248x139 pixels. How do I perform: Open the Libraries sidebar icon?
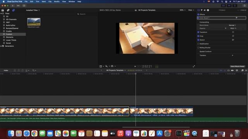pos(3,10)
